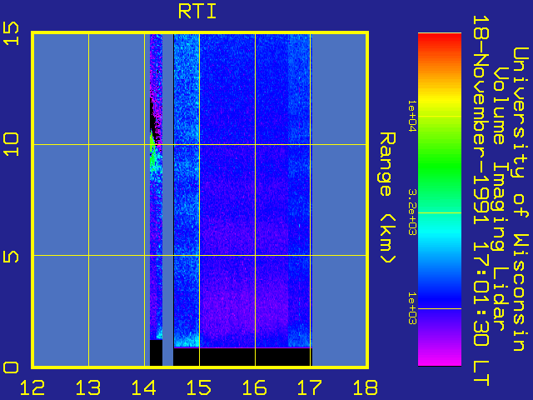Click the range axis value 5
This screenshot has height=400, width=533.
click(x=11, y=257)
